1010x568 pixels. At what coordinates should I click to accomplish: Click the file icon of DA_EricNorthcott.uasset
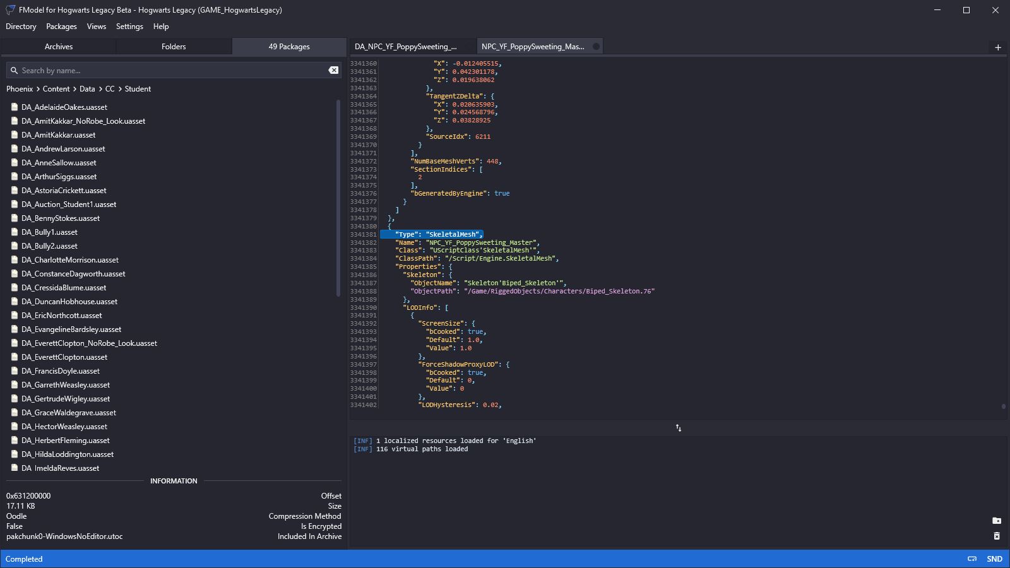click(15, 316)
